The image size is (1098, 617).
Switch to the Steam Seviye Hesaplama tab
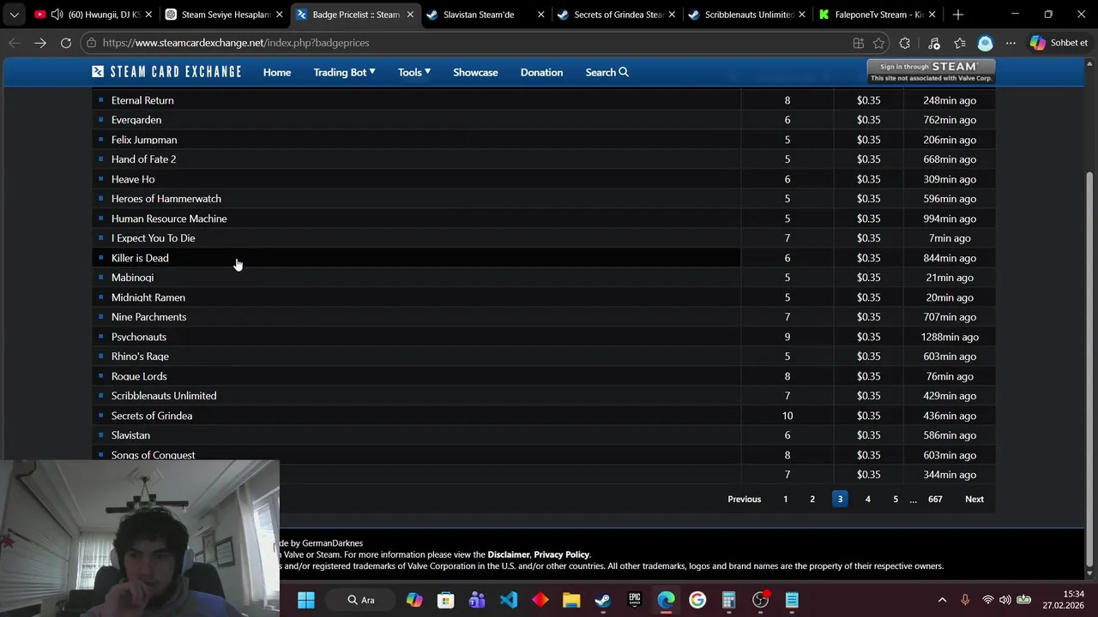(x=226, y=15)
